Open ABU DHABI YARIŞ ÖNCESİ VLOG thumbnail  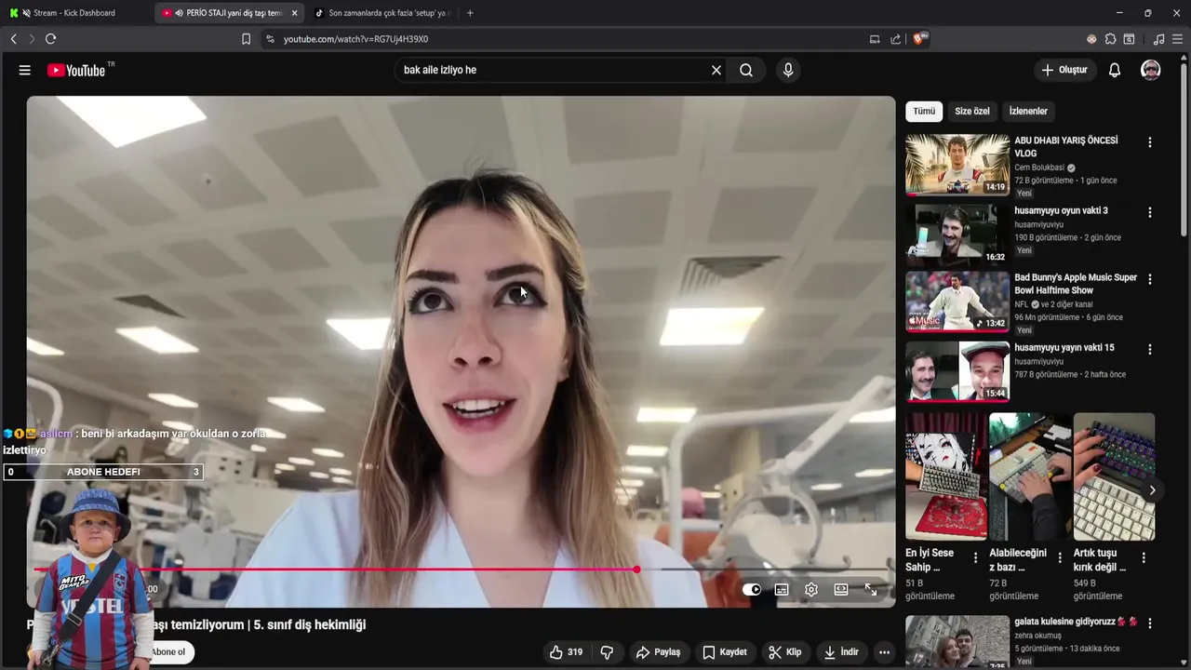(x=957, y=165)
